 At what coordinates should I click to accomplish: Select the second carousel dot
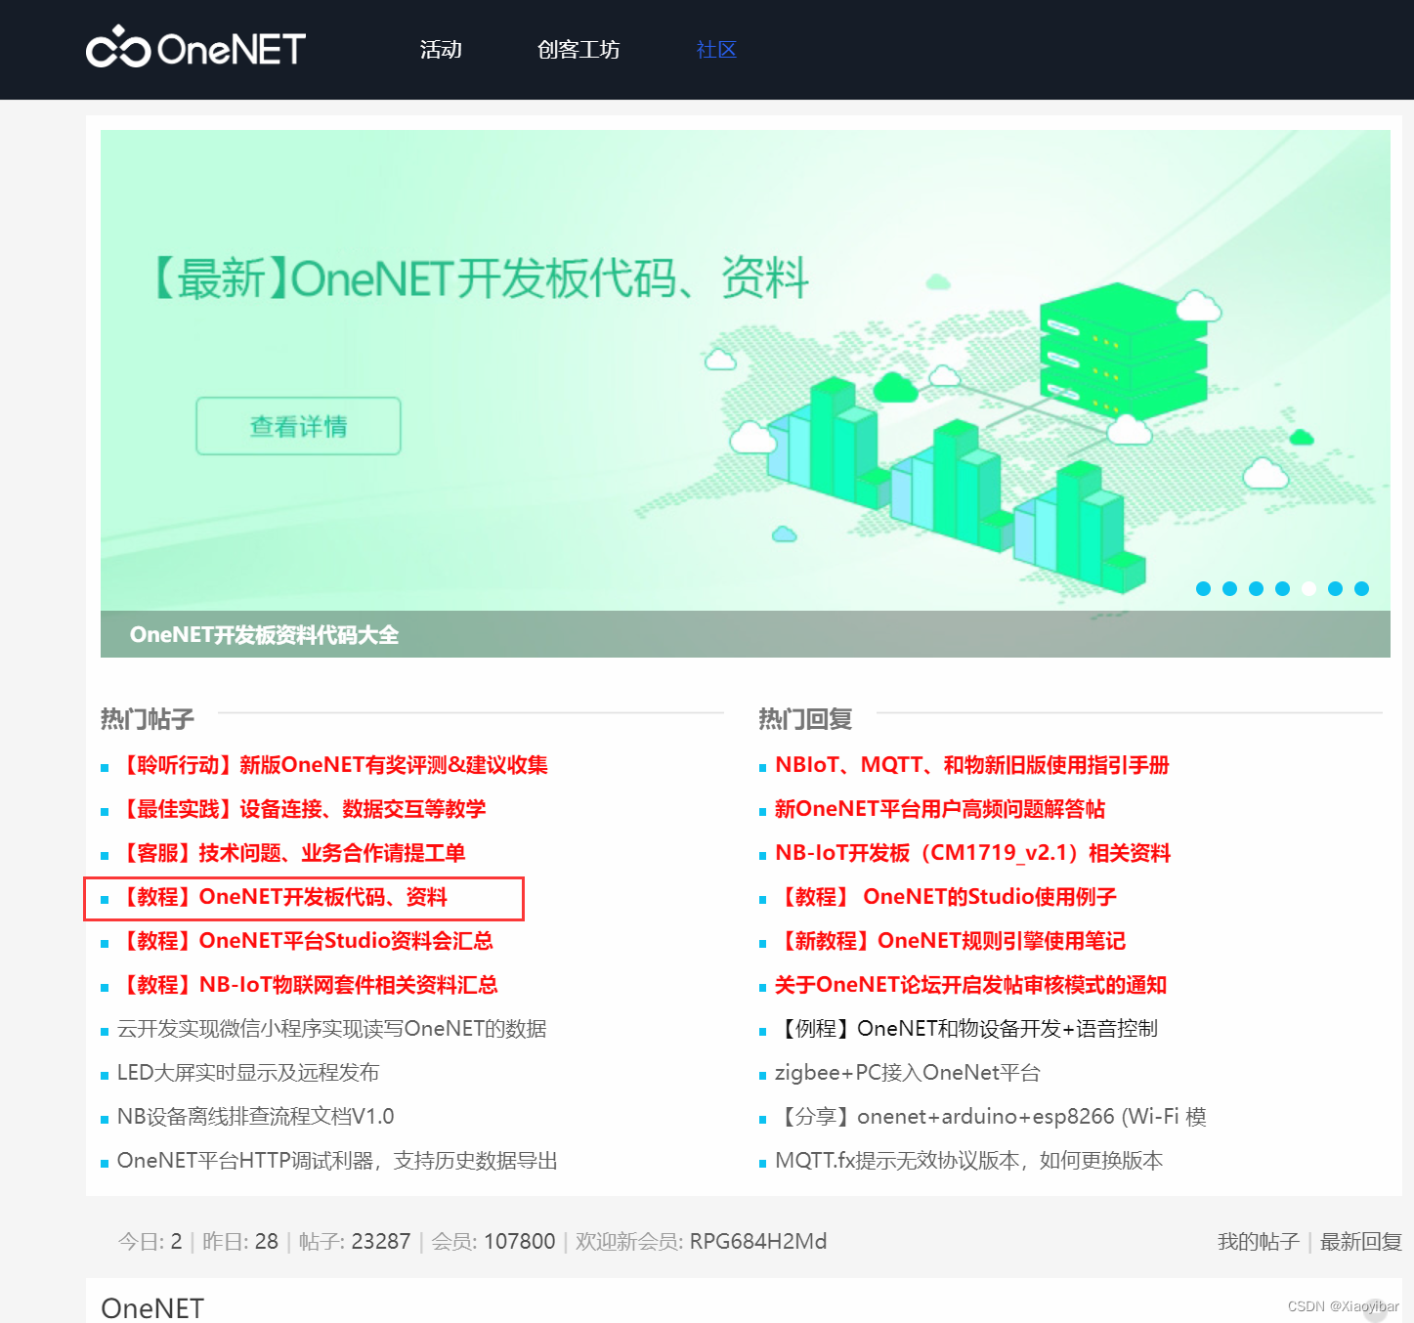pos(1229,588)
